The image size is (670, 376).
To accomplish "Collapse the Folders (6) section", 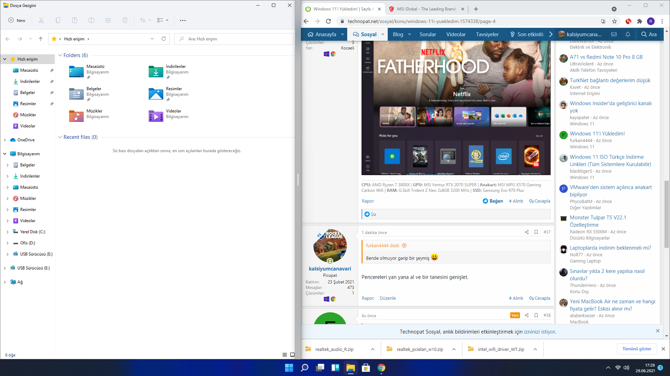I will click(x=60, y=55).
